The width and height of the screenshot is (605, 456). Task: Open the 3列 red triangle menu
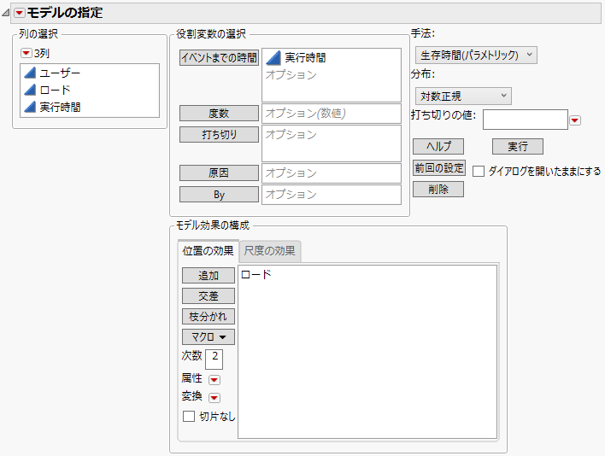pos(26,53)
